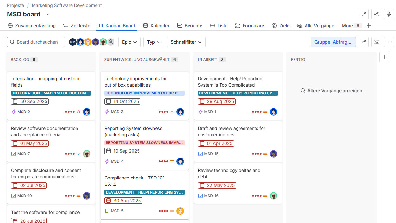
Task: Open Marketing Software Development breadcrumb
Action: [67, 5]
